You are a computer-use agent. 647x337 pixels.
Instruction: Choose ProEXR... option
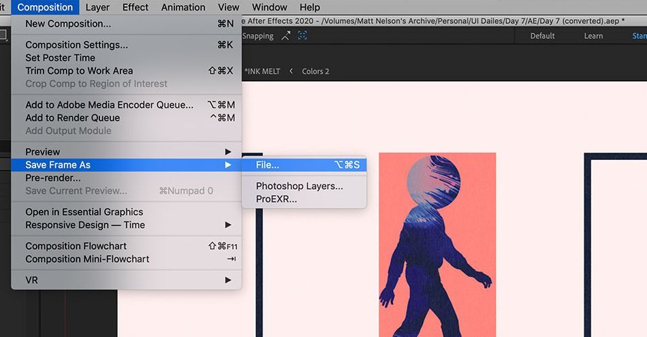point(304,199)
